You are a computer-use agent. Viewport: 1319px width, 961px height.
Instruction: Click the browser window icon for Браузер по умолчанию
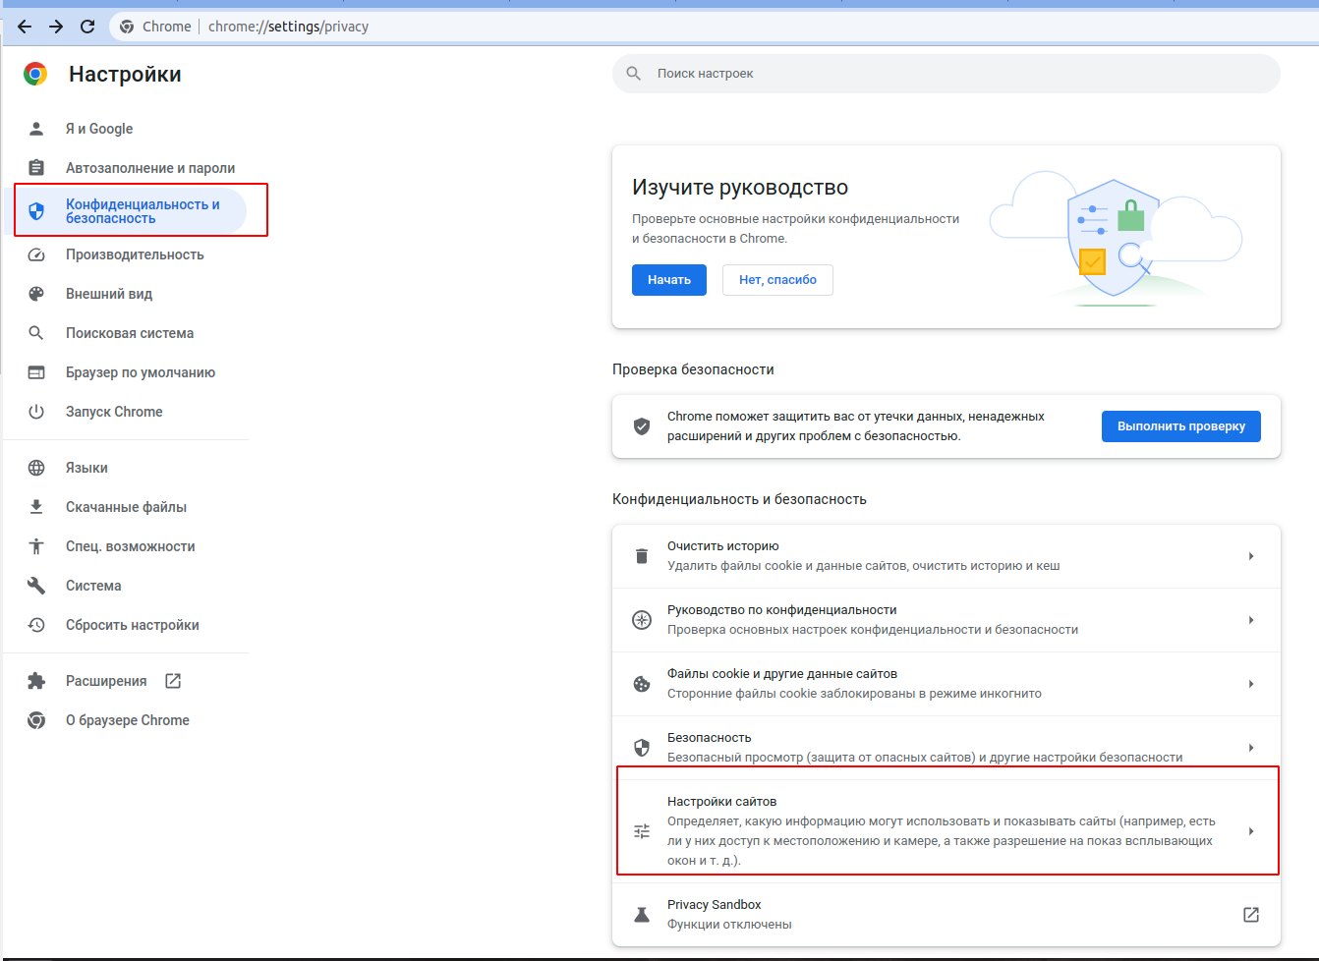tap(36, 372)
